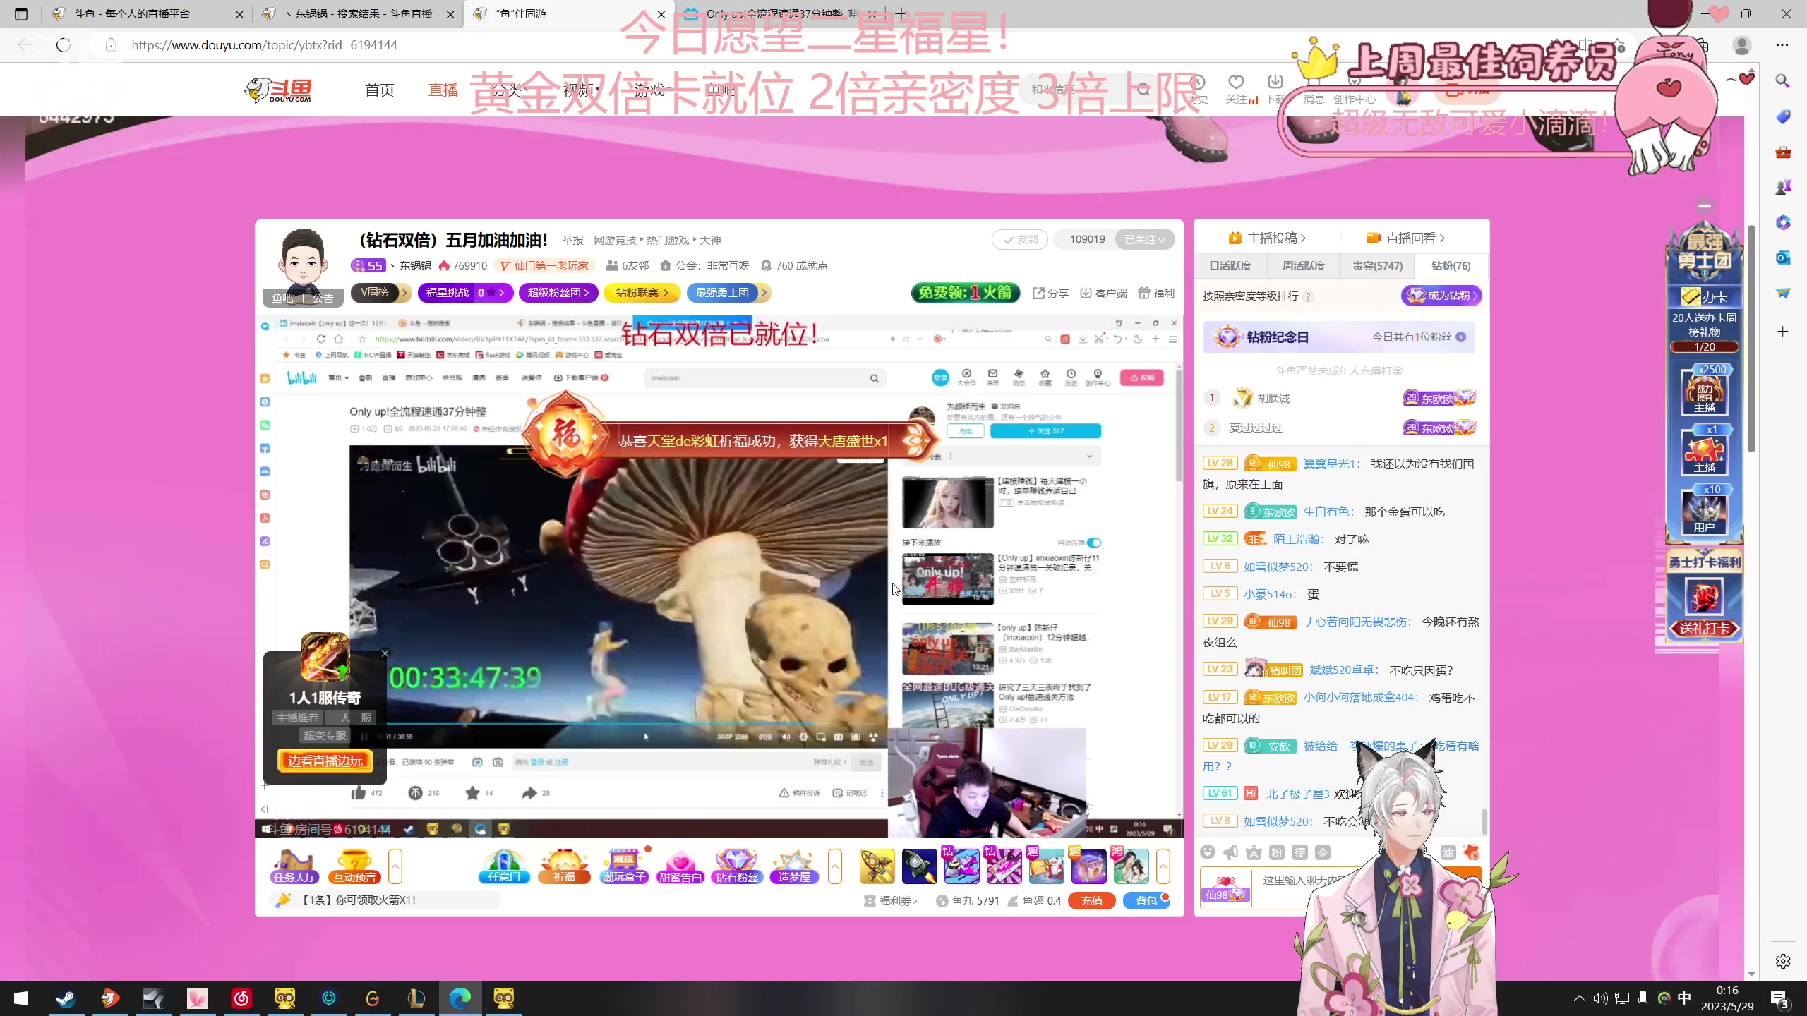Click the 分享 share icon

coord(1050,293)
